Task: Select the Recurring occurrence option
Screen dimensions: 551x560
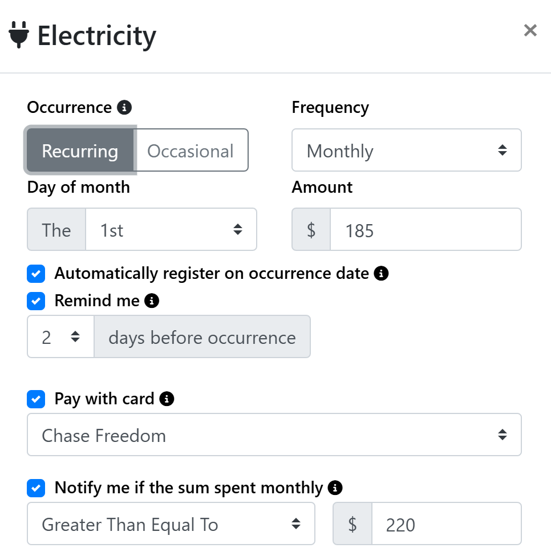Action: (x=80, y=151)
